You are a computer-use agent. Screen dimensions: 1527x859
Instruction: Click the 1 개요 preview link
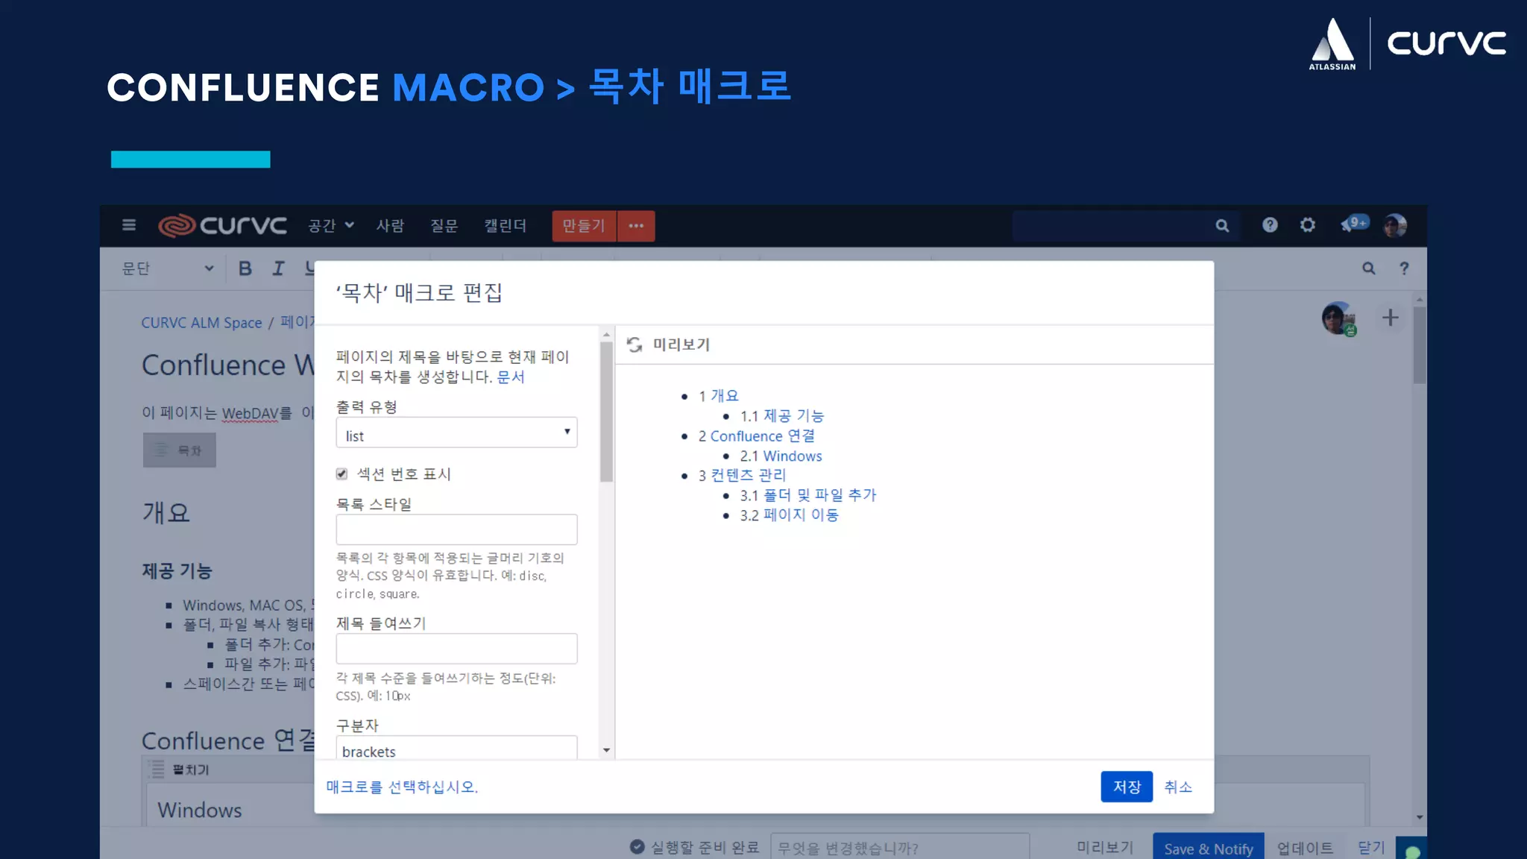(x=724, y=395)
